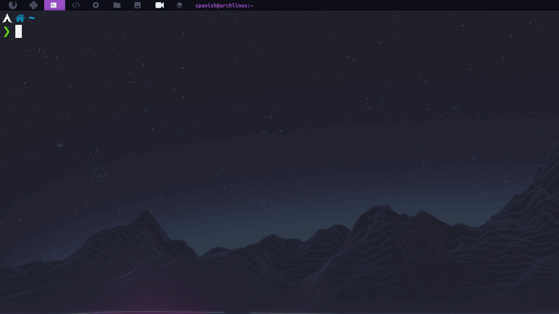Click the blue home icon in prompt
Image resolution: width=559 pixels, height=314 pixels.
tap(20, 18)
